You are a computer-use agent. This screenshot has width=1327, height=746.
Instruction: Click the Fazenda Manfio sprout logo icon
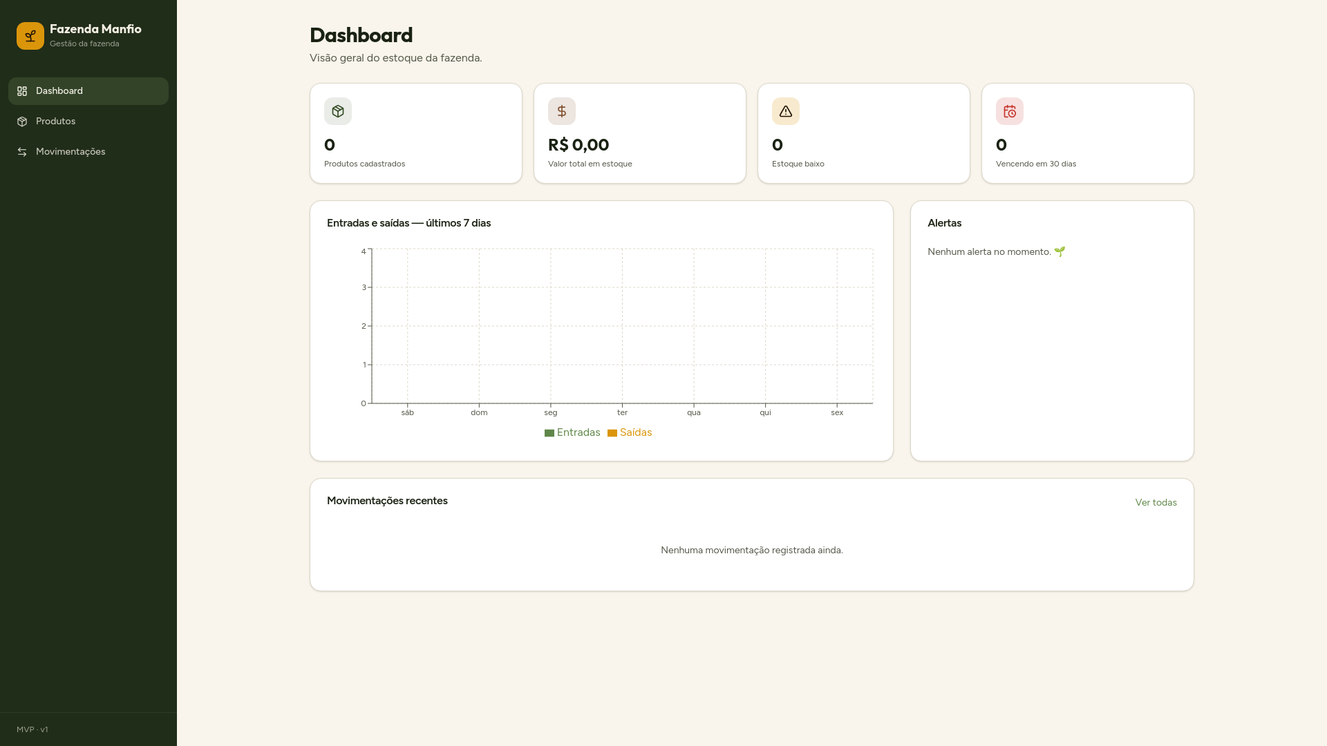(x=30, y=36)
